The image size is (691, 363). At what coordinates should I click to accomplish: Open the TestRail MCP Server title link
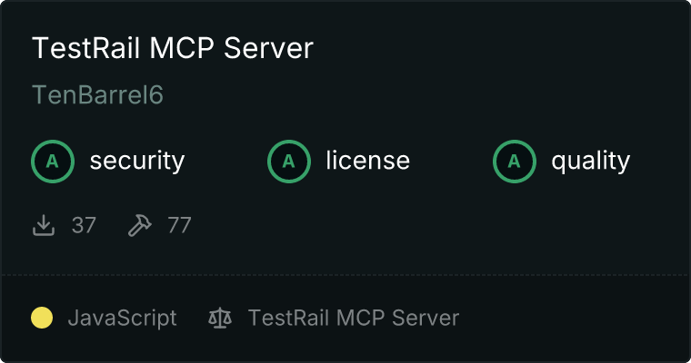point(173,47)
